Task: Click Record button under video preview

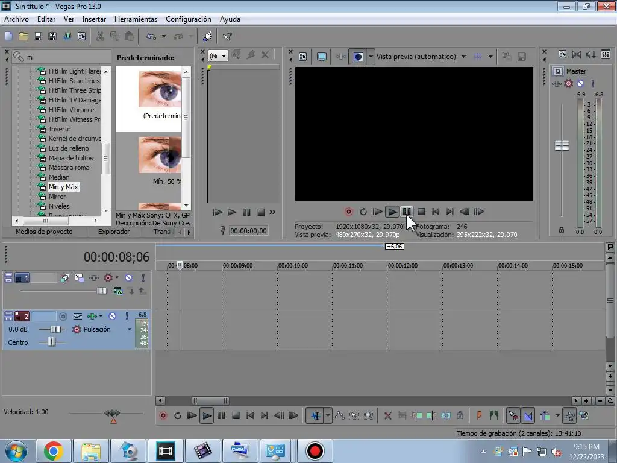Action: click(x=349, y=212)
